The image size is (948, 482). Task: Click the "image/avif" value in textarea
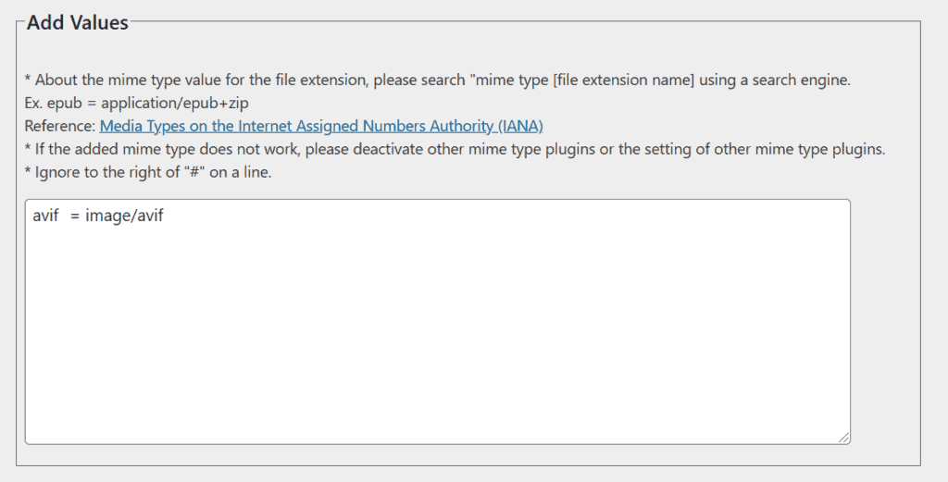(124, 216)
